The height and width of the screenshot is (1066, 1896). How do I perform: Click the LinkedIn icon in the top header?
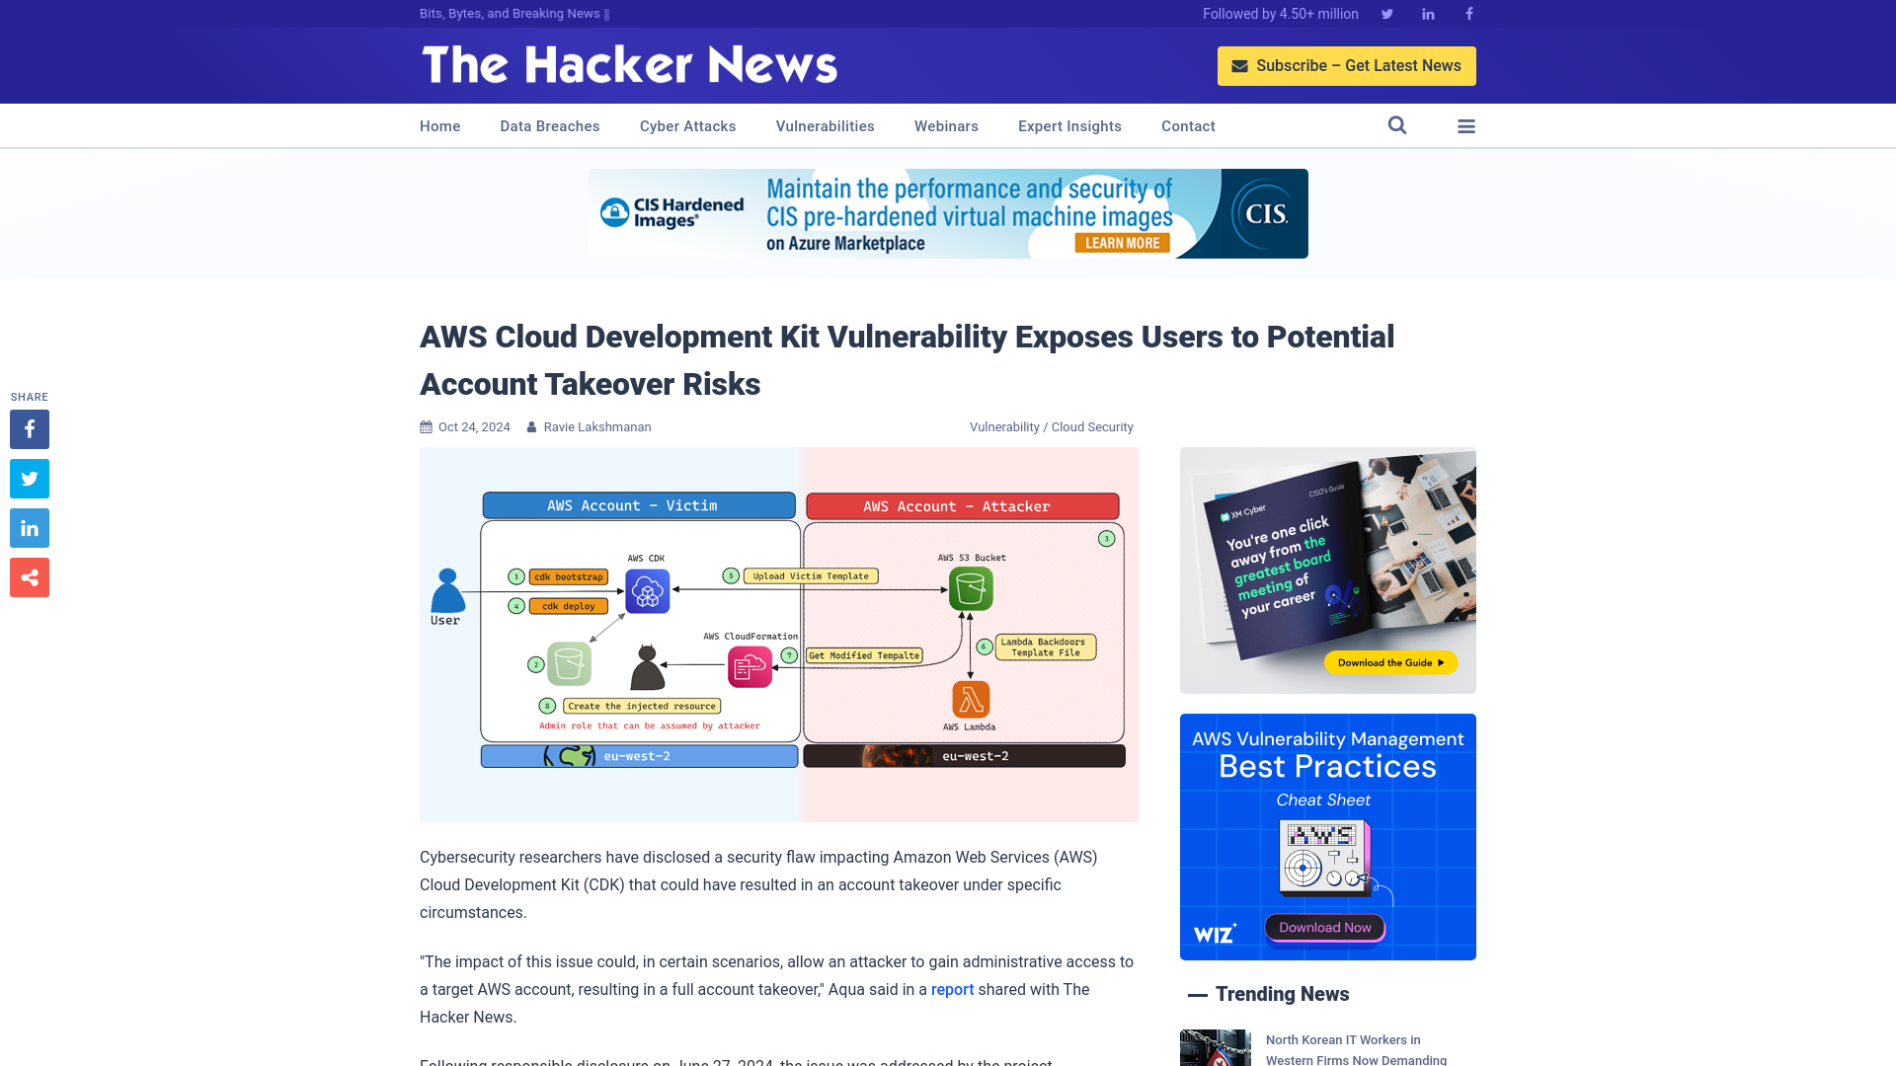click(1427, 13)
